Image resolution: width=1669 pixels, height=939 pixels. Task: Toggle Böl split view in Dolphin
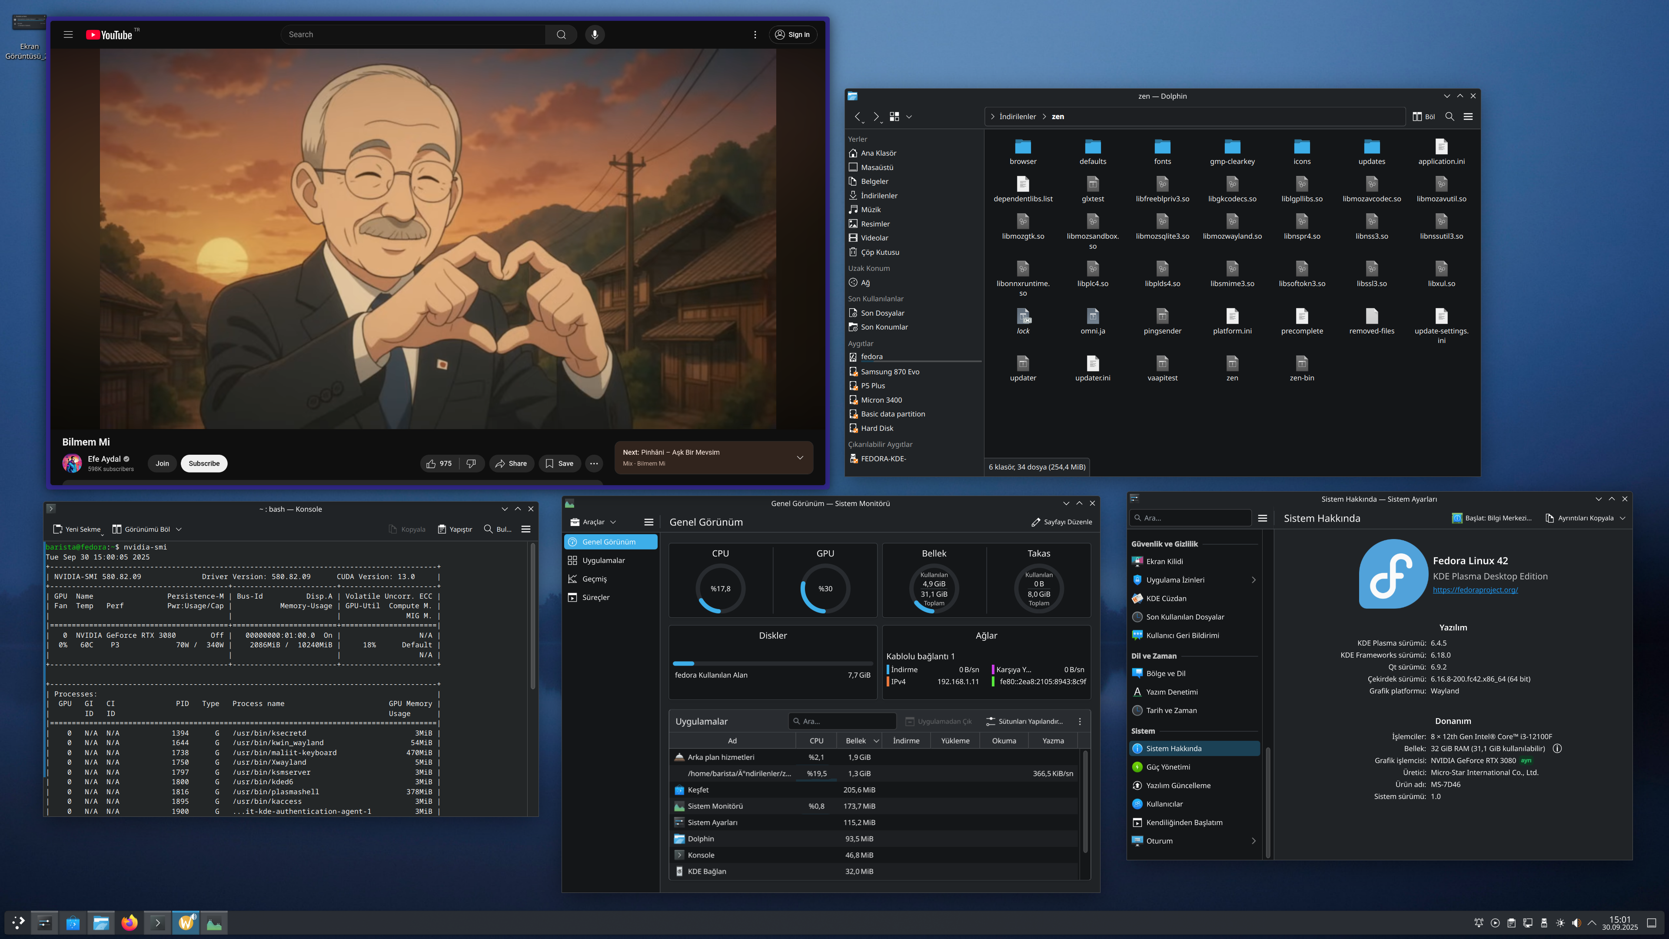[1424, 117]
